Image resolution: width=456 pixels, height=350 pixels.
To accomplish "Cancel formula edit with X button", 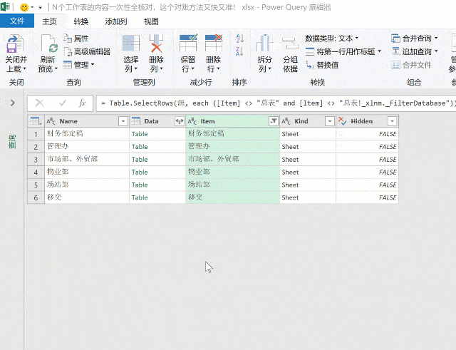I will 40,103.
